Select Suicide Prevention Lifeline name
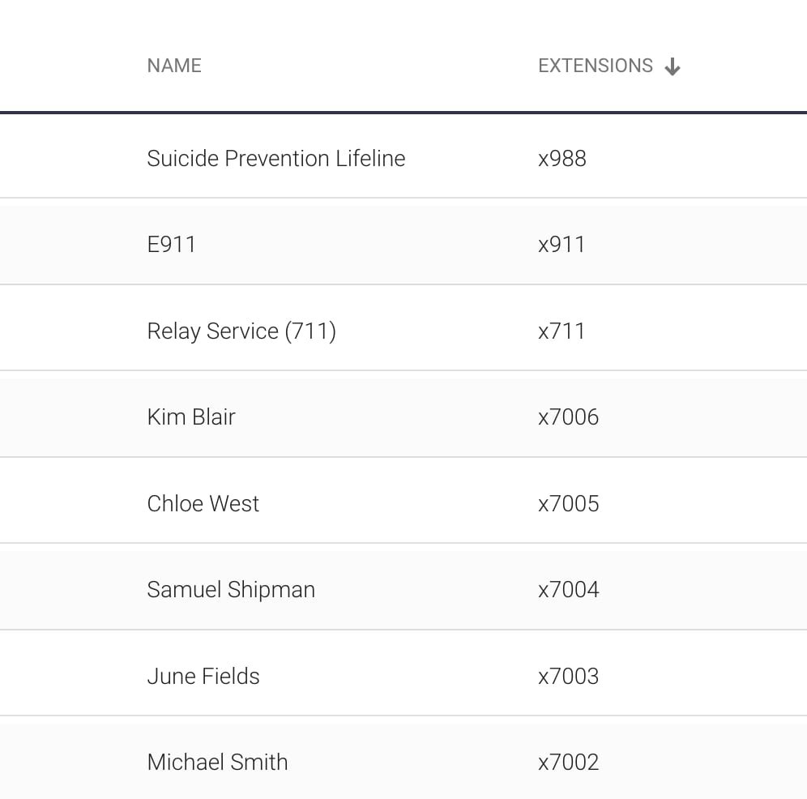This screenshot has height=799, width=807. point(275,159)
